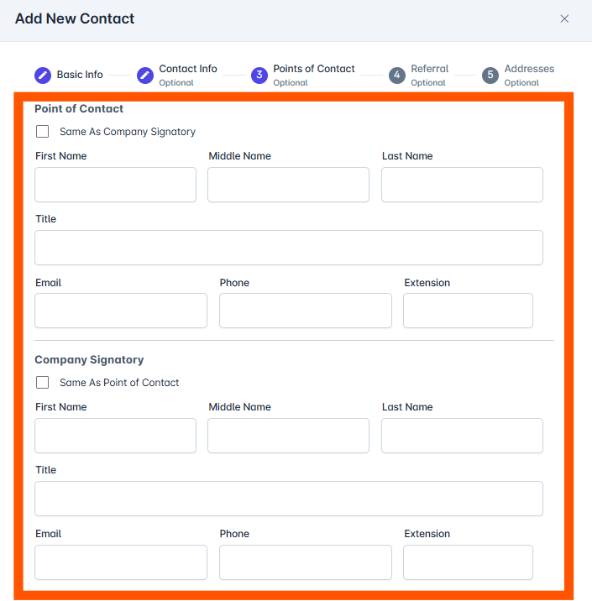Viewport: 592px width, 601px height.
Task: Focus Company Signatory Middle Name field
Action: point(288,436)
